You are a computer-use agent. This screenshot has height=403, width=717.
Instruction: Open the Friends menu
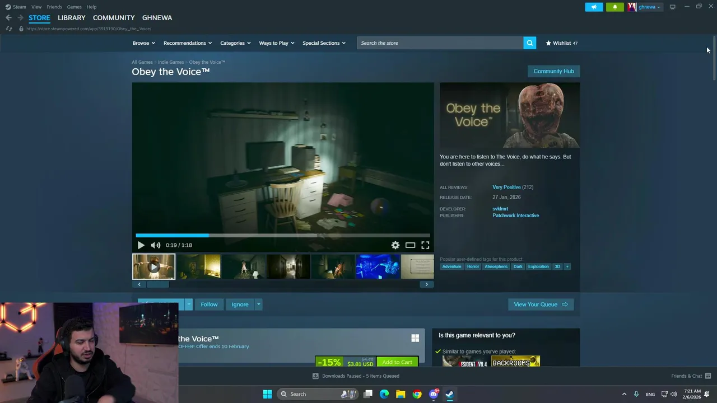[54, 7]
